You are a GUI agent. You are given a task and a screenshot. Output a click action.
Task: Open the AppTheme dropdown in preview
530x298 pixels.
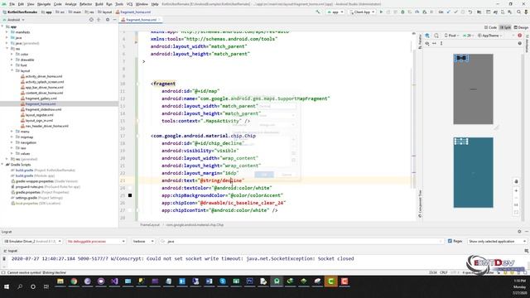(489, 36)
